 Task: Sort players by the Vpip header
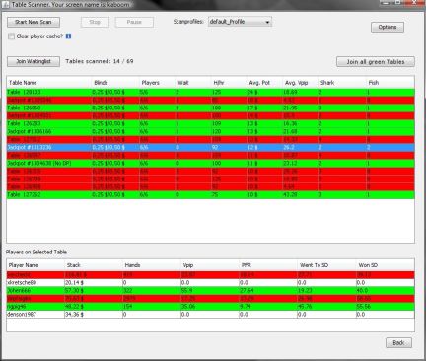pyautogui.click(x=210, y=265)
